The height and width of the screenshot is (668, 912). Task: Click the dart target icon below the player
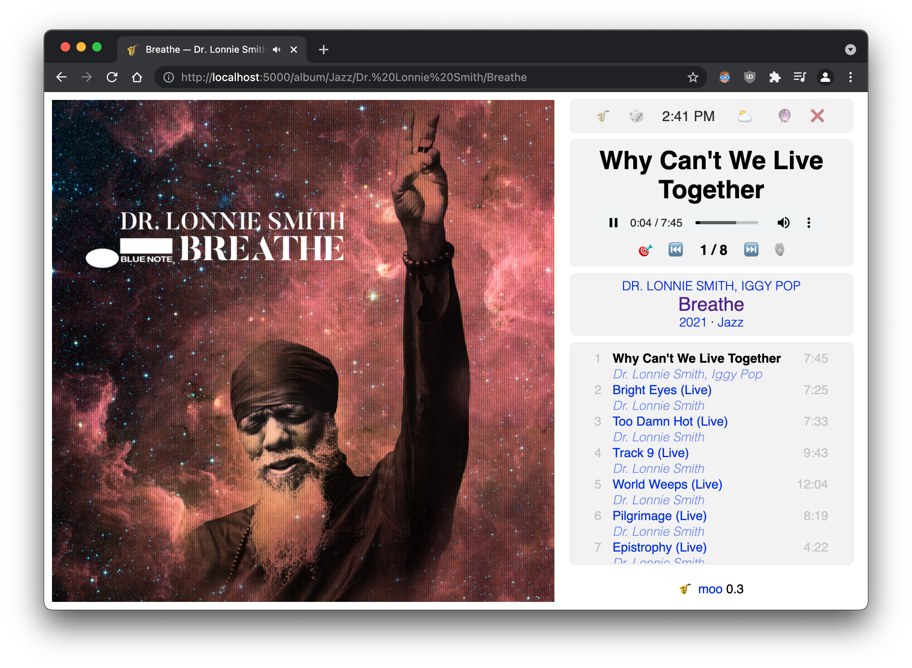[645, 250]
